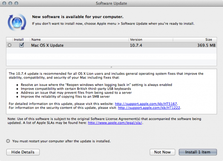Open the support.apple.com/kb/HT1222 security link

coord(149,108)
